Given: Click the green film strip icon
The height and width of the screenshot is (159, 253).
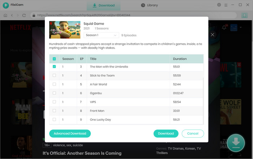Looking at the screenshot, I should click(x=244, y=16).
